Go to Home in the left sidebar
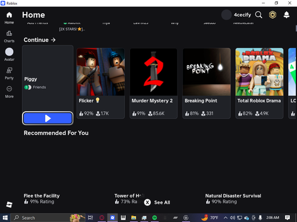Image resolution: width=297 pixels, height=222 pixels. (x=9, y=18)
